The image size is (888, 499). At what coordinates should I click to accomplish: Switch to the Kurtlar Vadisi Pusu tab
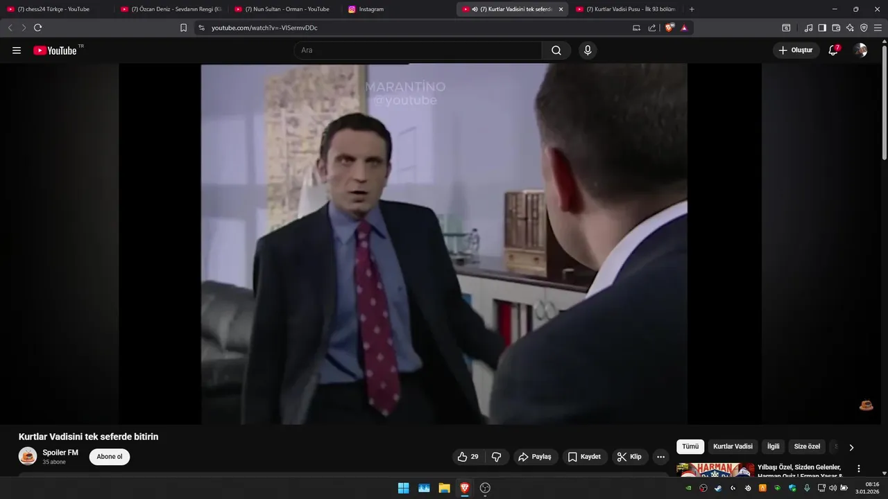(x=626, y=9)
